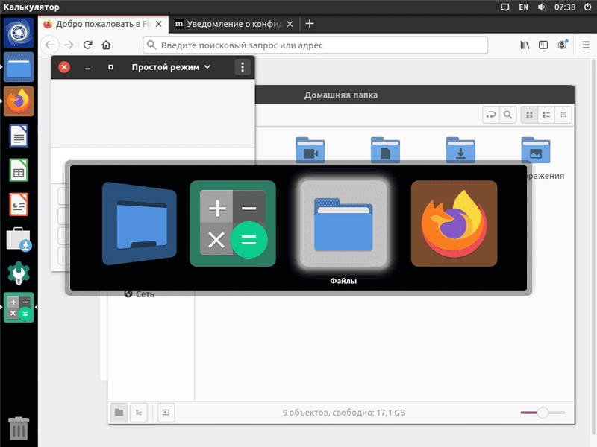Open the calculator three-dot menu
Image resolution: width=597 pixels, height=447 pixels.
[x=243, y=67]
